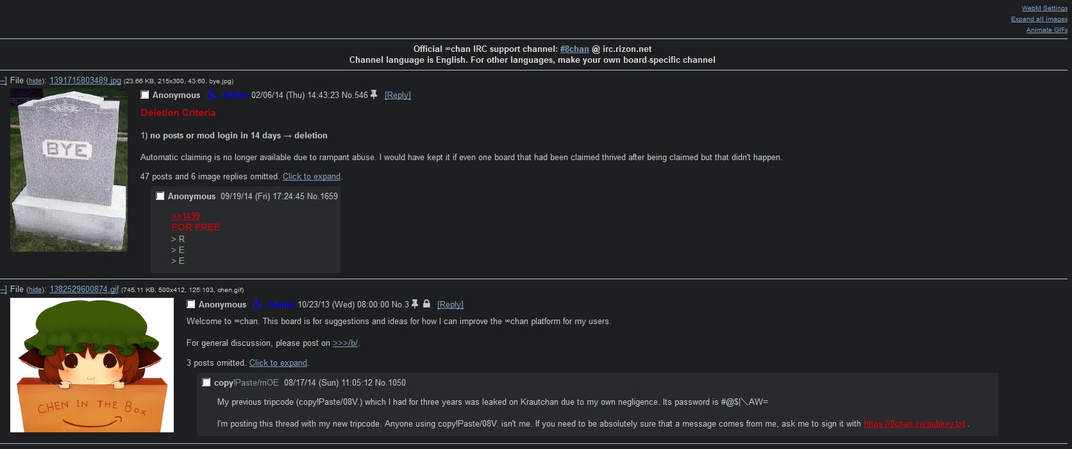
Task: Open the #8chan IRC channel link
Action: pos(574,49)
